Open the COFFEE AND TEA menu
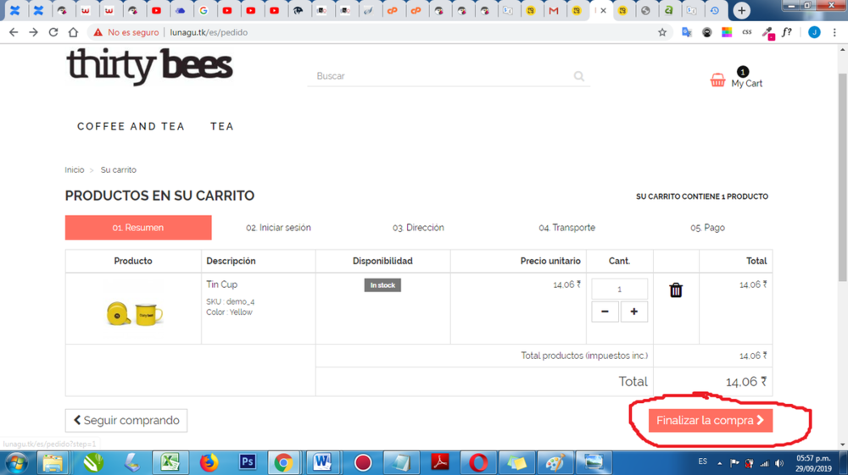848x475 pixels. point(131,126)
